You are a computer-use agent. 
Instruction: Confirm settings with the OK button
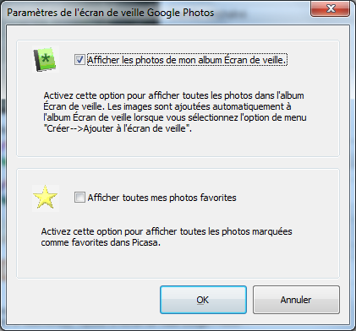(203, 300)
